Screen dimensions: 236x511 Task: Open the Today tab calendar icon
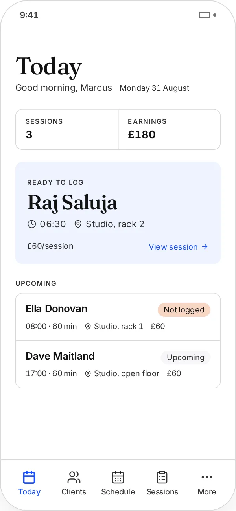point(29,477)
